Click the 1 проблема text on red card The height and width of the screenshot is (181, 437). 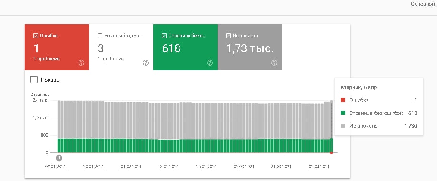click(46, 59)
